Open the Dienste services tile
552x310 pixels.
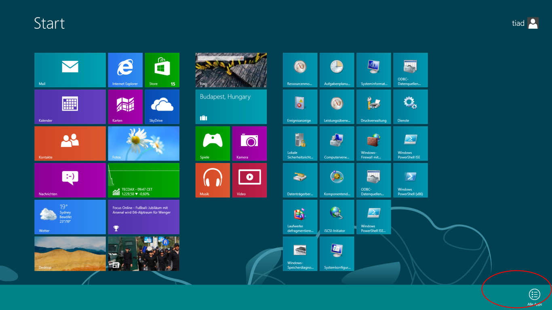pyautogui.click(x=410, y=107)
